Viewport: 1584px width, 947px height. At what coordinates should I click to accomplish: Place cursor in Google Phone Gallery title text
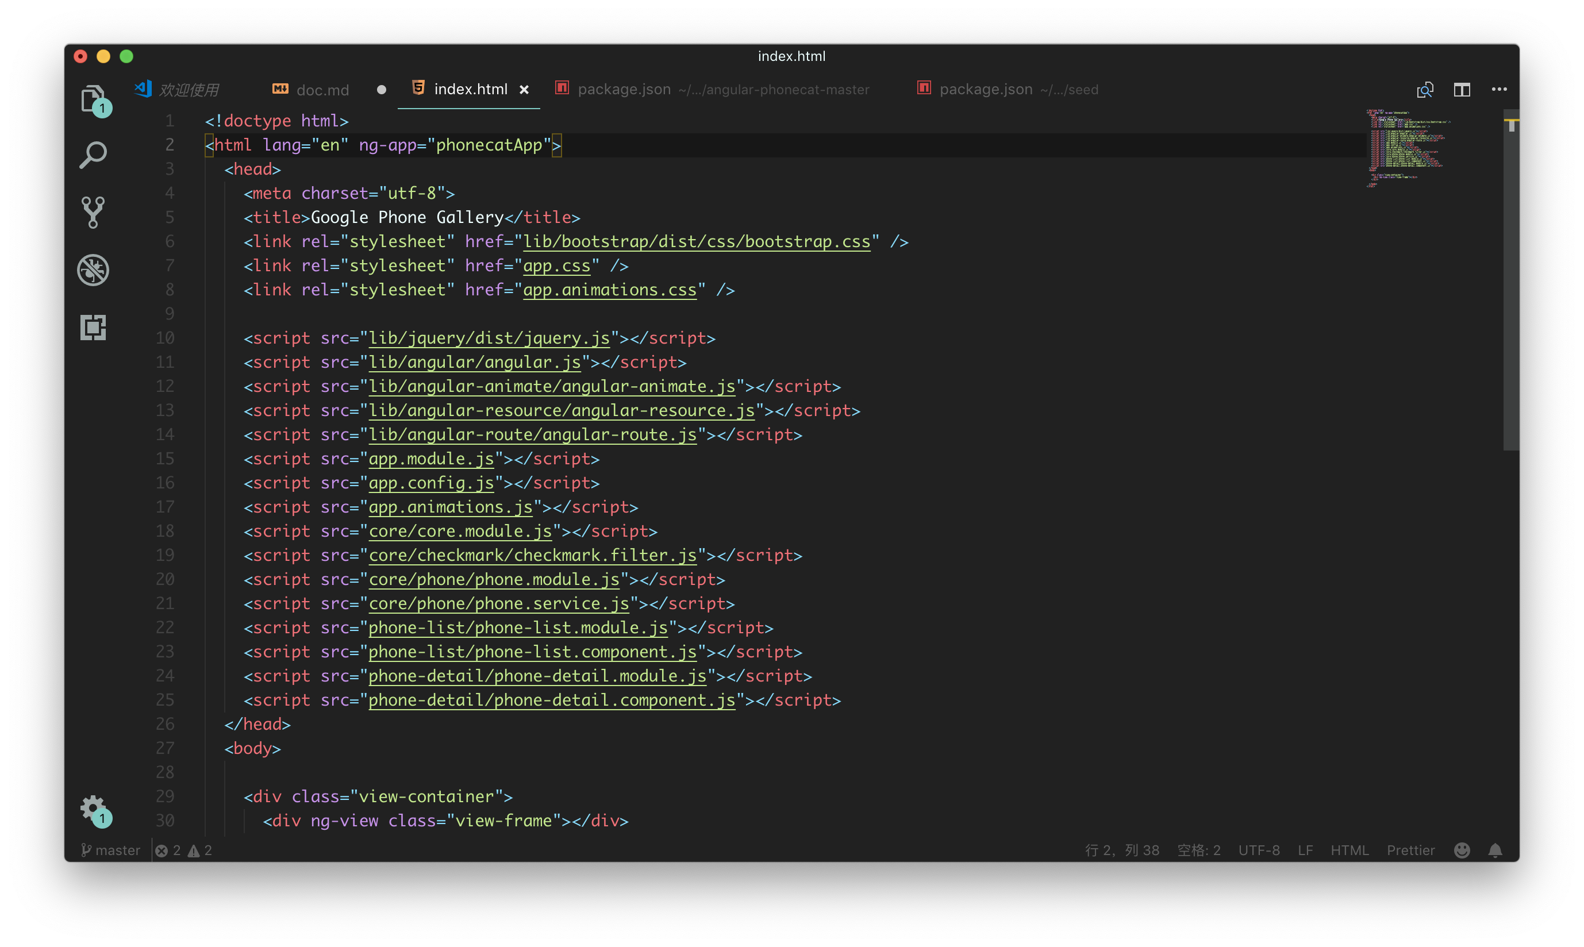click(407, 218)
